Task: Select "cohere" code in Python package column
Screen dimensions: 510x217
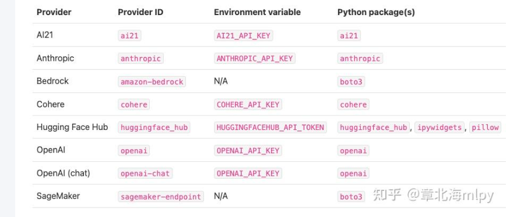Action: [353, 104]
